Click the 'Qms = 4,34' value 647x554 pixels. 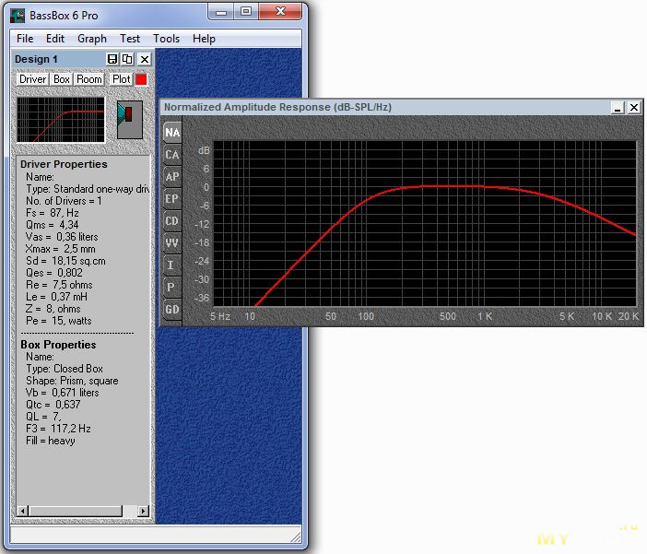click(x=52, y=225)
